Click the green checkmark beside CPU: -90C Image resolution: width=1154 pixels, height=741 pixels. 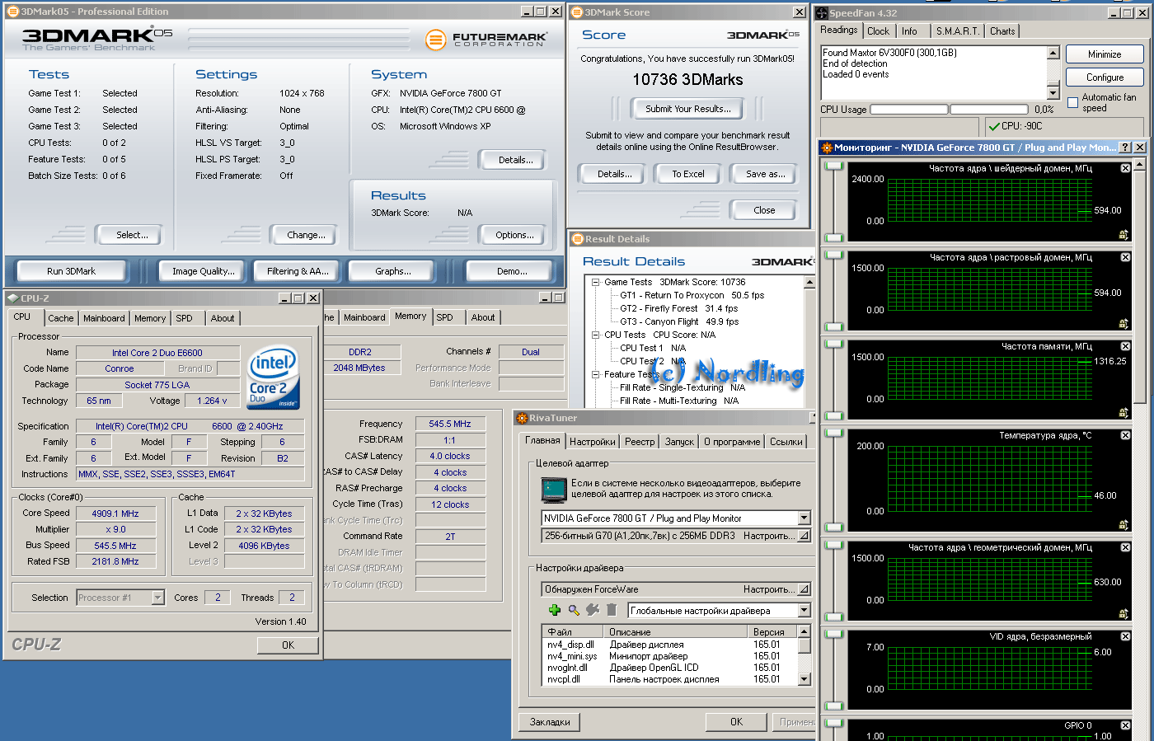pos(994,126)
